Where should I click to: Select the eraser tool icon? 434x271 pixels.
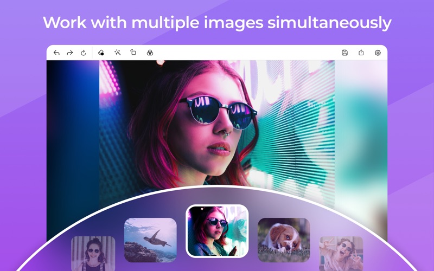[x=101, y=53]
